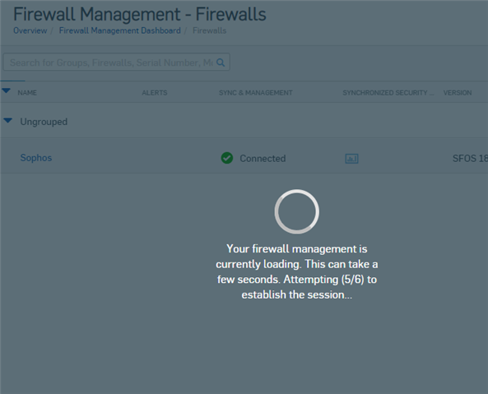Collapse the Ungrouped firewall group
488x394 pixels.
(x=7, y=120)
